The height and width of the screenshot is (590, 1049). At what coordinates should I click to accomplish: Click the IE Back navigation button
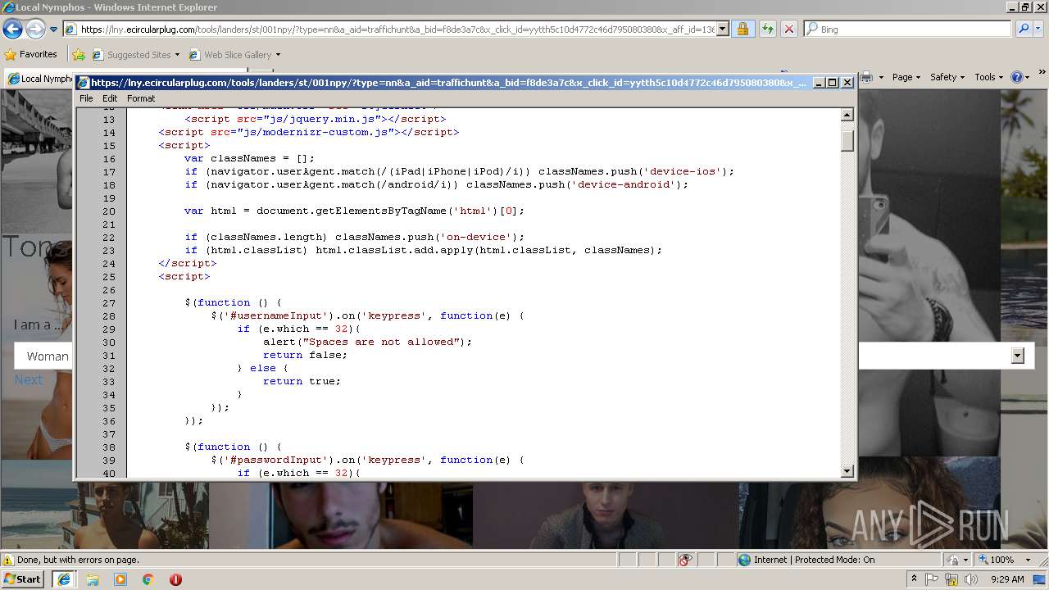coord(13,29)
